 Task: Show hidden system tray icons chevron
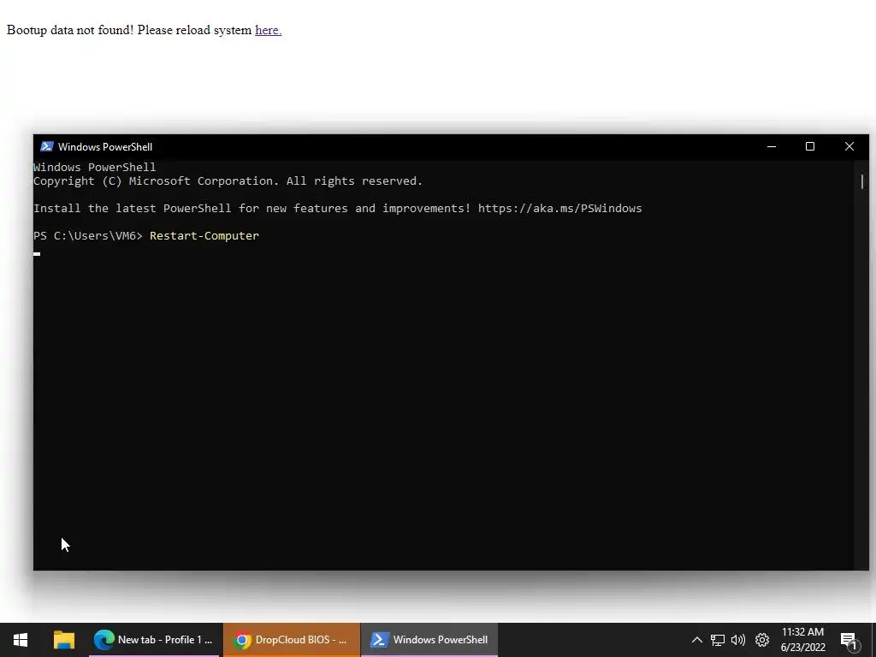pyautogui.click(x=696, y=640)
